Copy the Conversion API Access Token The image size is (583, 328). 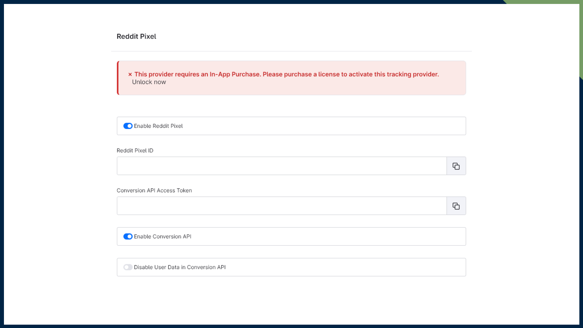456,206
